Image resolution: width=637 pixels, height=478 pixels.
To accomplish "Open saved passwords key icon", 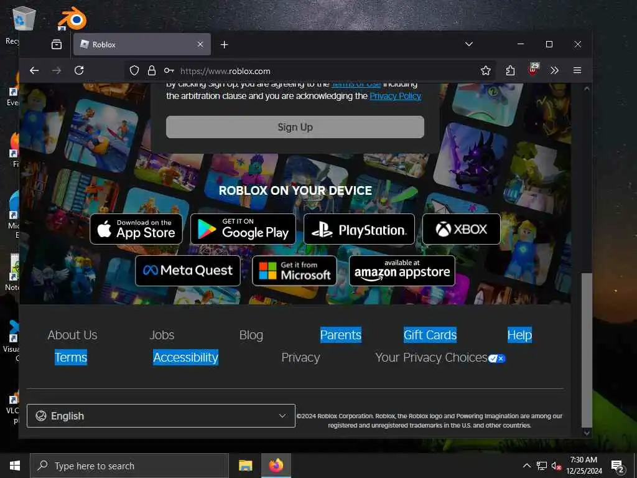I will [x=169, y=71].
